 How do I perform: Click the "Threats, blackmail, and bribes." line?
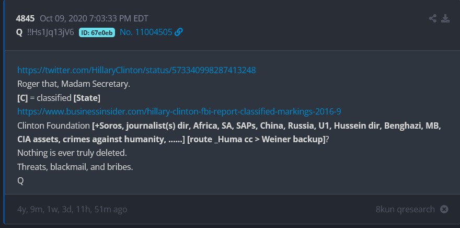point(76,167)
